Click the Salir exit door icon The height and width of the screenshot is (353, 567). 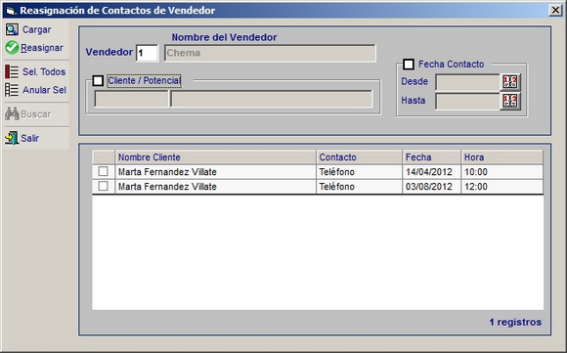[x=12, y=138]
